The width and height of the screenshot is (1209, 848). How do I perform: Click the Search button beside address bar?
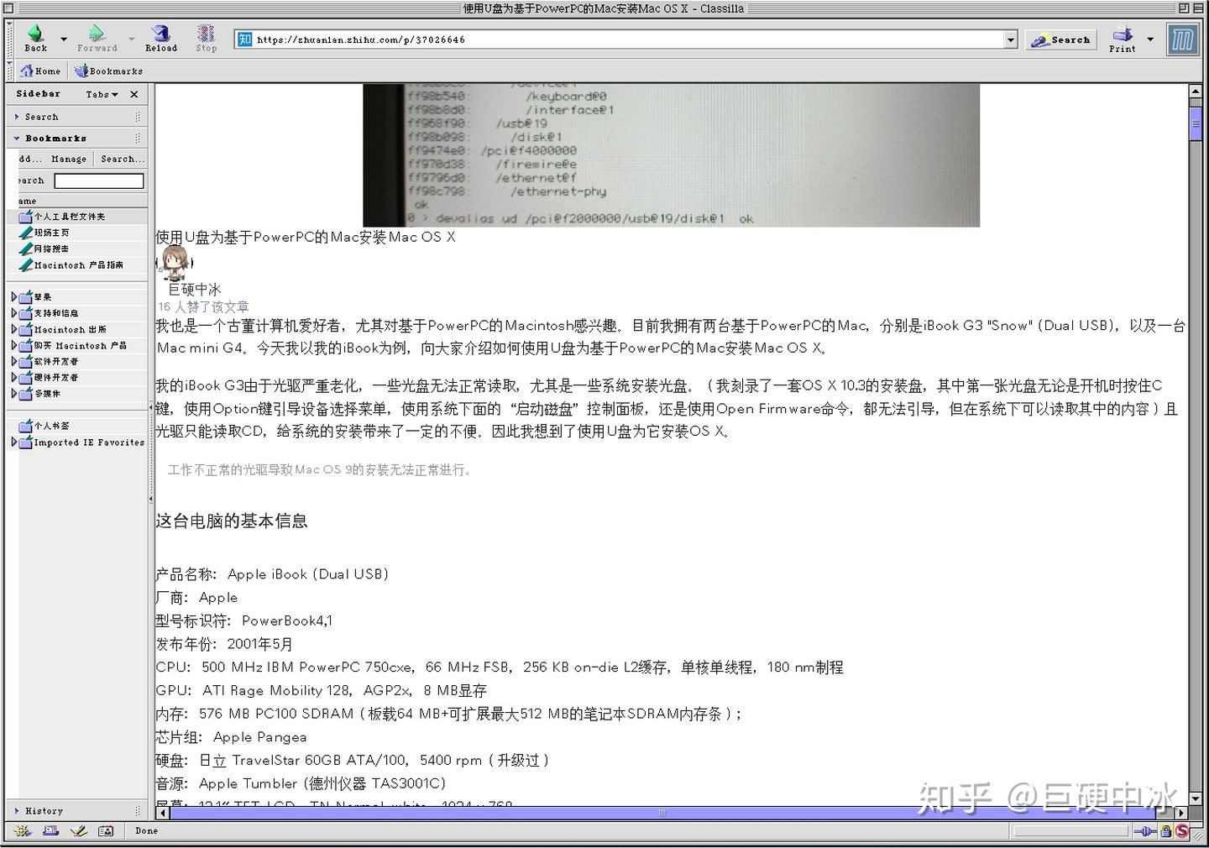point(1060,39)
